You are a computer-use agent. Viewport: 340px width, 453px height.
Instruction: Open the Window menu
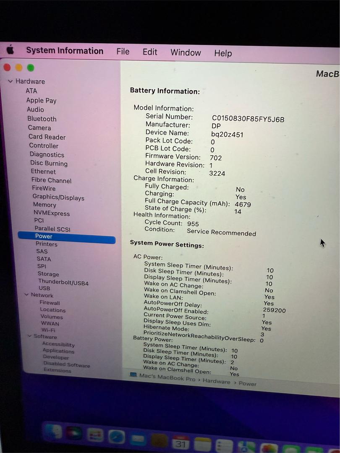tap(186, 52)
